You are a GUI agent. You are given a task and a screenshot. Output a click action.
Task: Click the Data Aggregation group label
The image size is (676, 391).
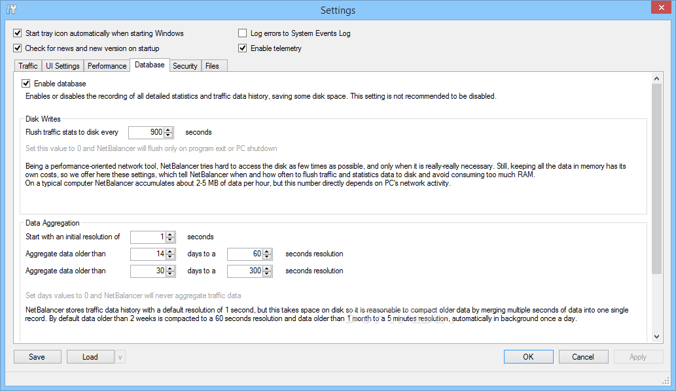click(x=52, y=223)
